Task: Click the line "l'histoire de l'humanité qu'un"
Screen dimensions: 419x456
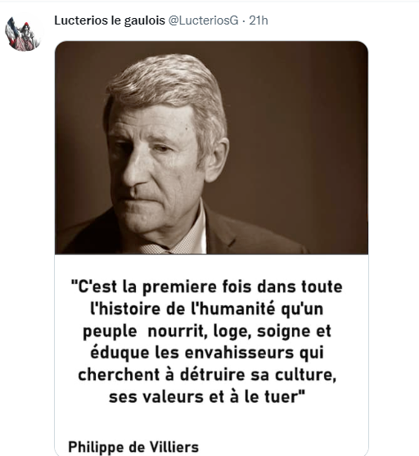Action: click(207, 309)
